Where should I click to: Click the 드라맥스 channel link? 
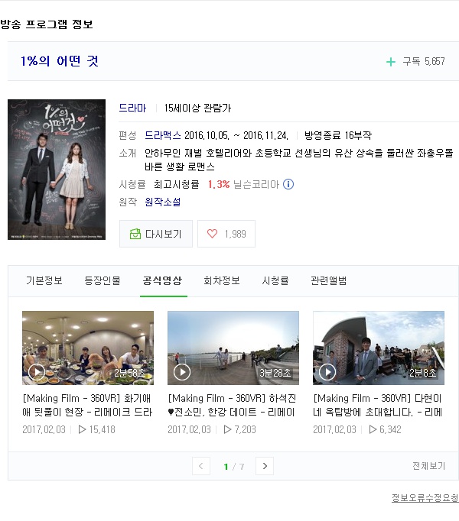pyautogui.click(x=162, y=135)
